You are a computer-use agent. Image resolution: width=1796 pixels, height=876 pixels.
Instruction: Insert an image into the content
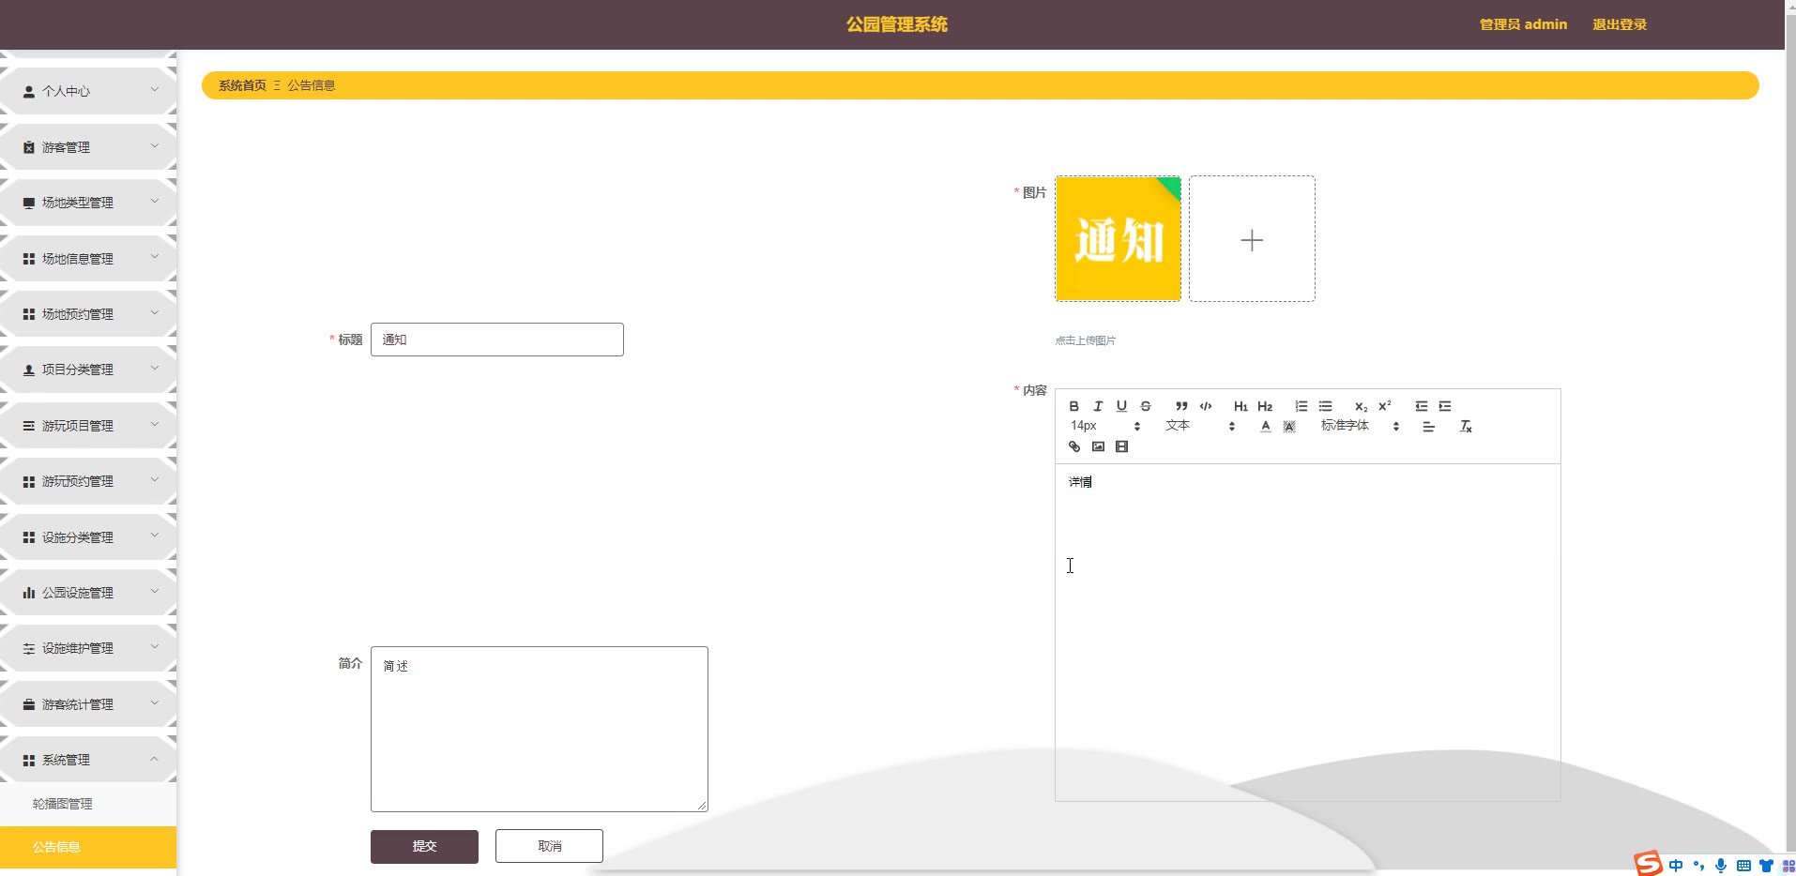tap(1098, 446)
